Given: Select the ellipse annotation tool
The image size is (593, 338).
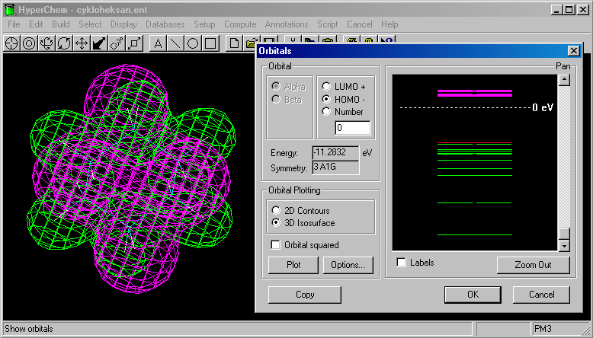Looking at the screenshot, I should point(194,43).
